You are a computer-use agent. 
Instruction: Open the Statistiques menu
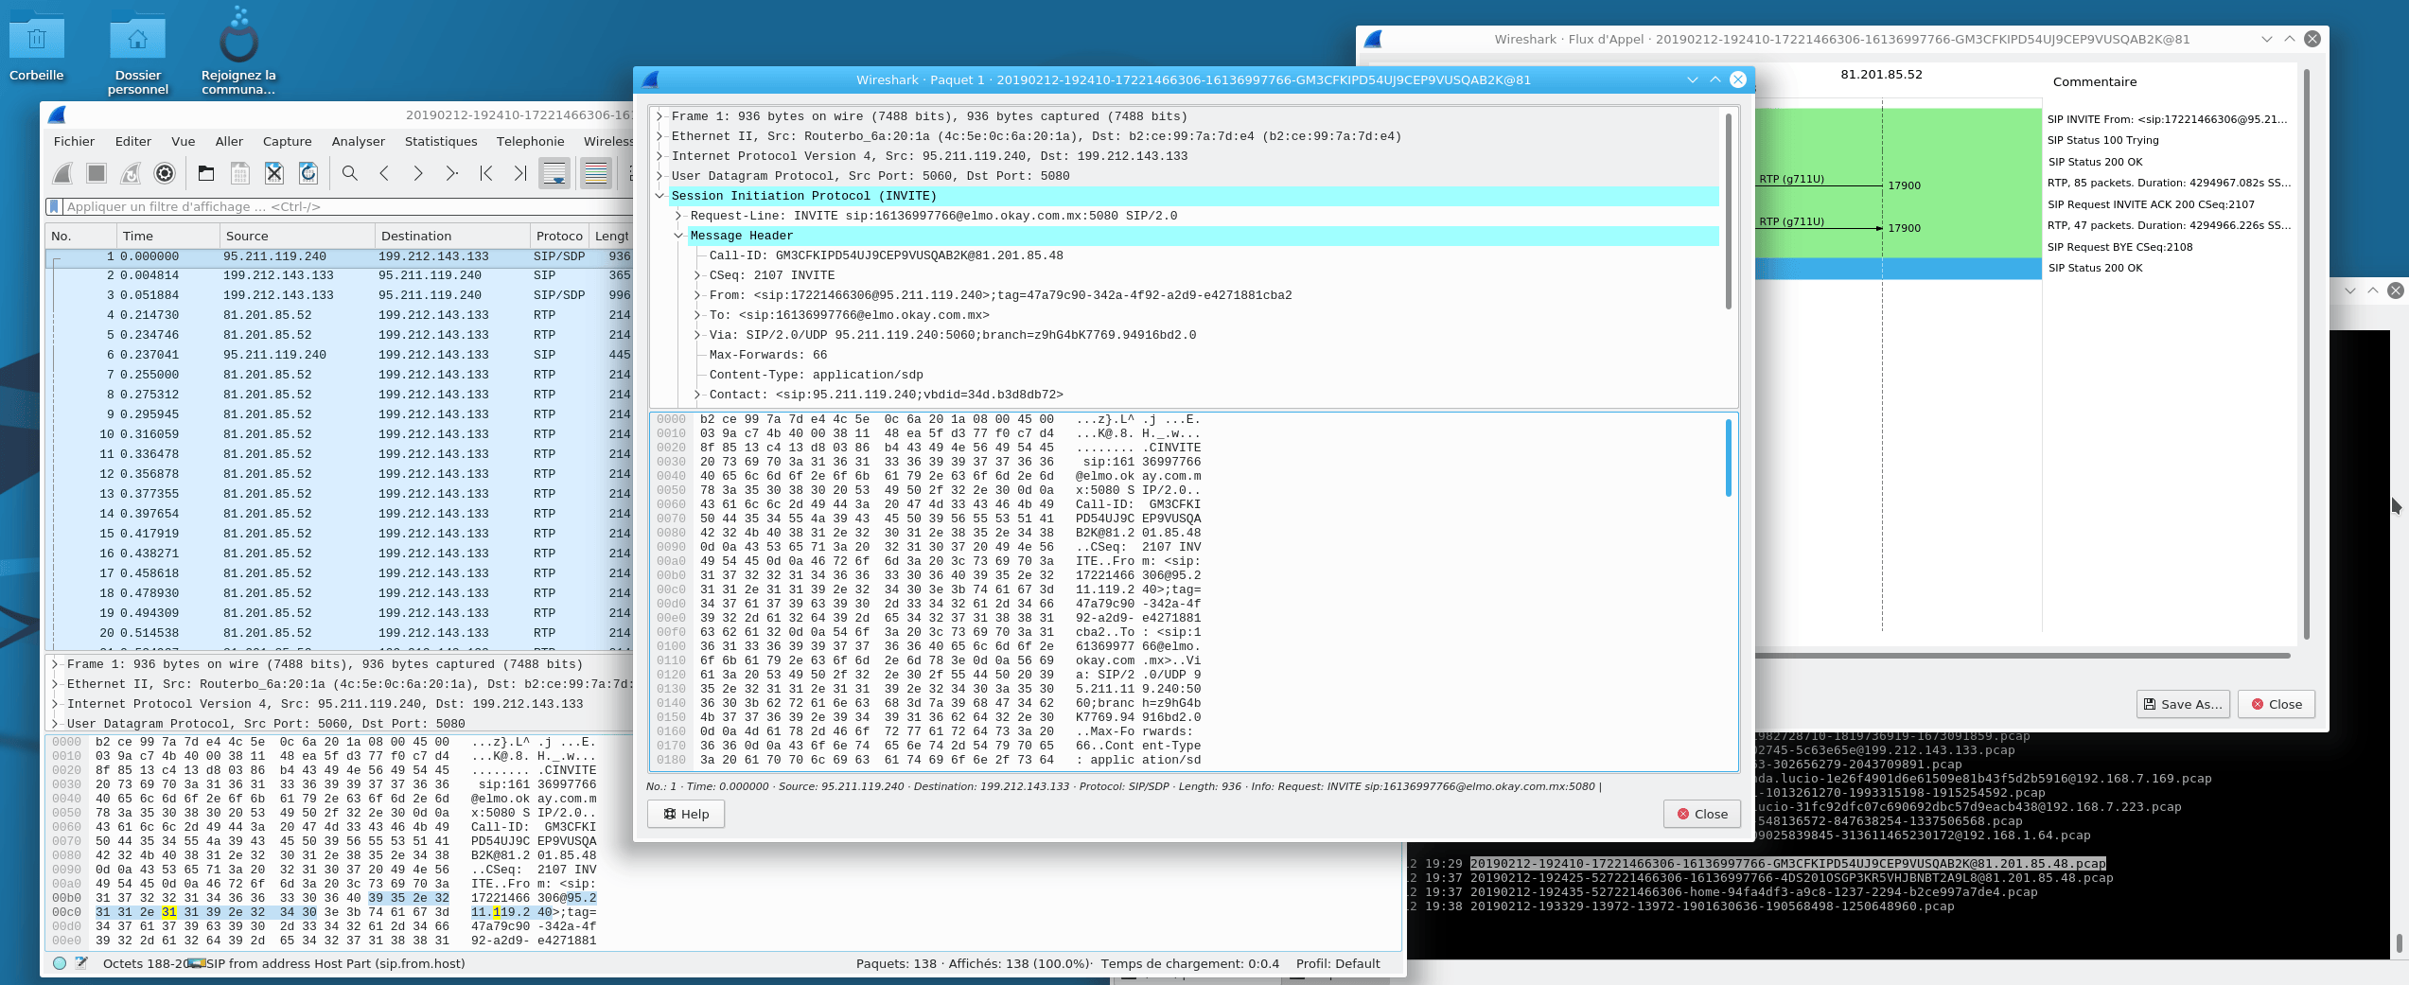(x=441, y=141)
